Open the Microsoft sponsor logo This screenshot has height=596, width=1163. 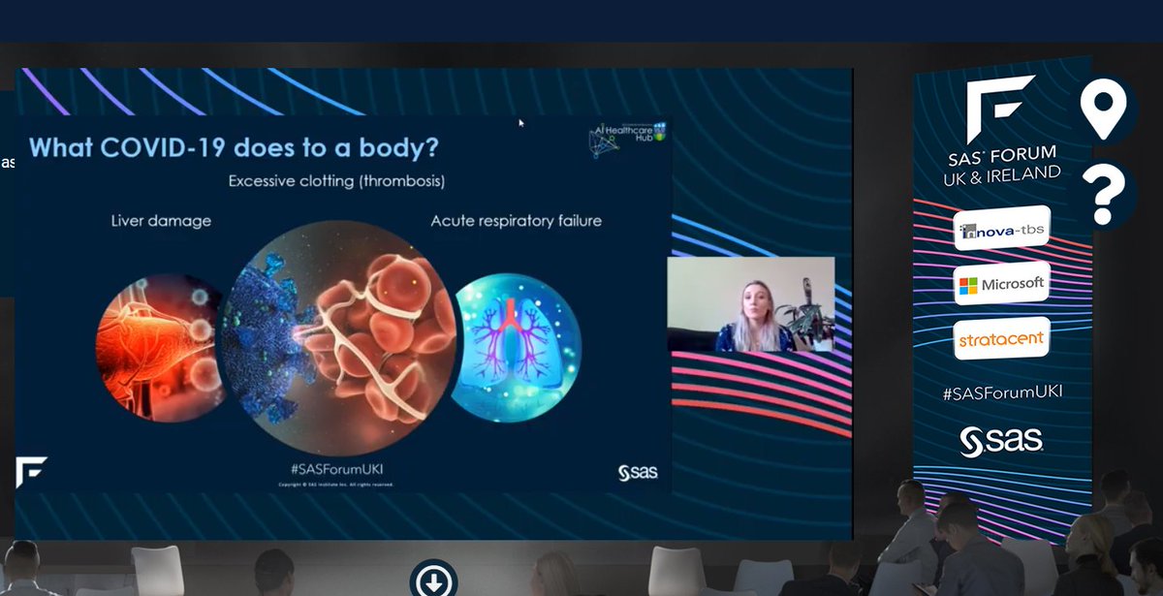1001,284
